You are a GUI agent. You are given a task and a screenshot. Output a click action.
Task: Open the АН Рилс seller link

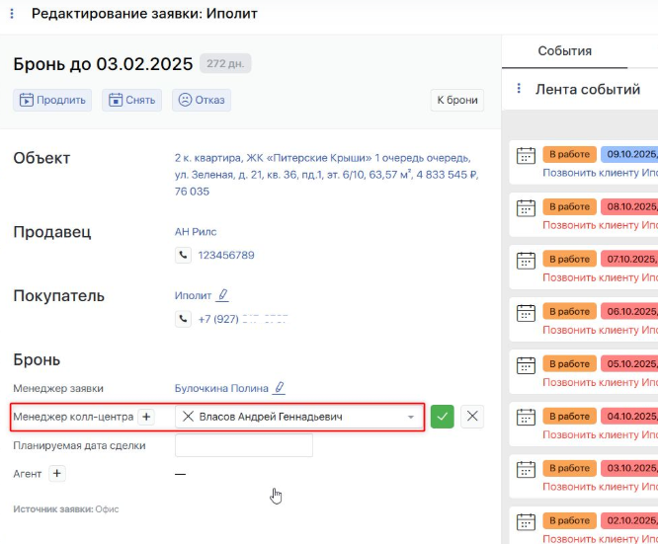(196, 231)
